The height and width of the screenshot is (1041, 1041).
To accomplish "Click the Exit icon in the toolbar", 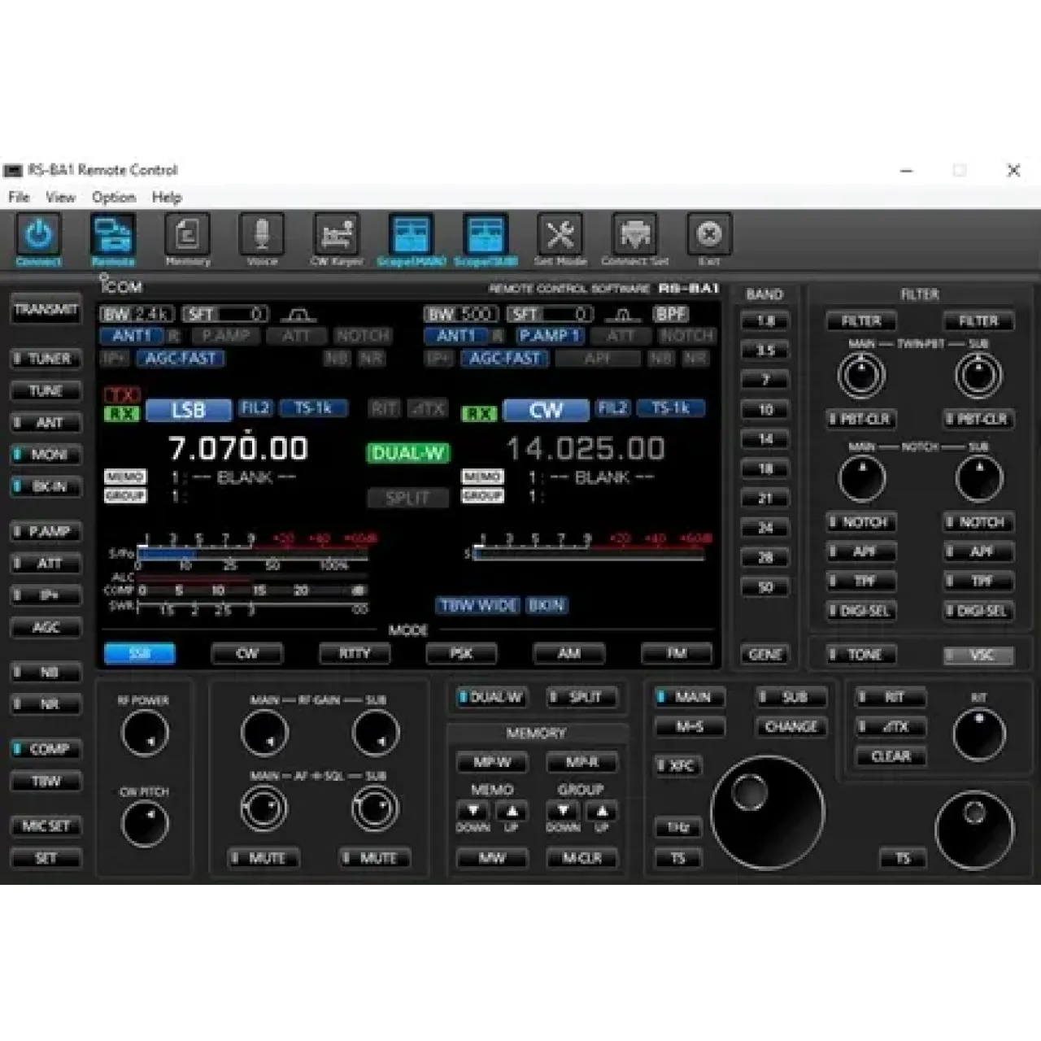I will (x=708, y=237).
